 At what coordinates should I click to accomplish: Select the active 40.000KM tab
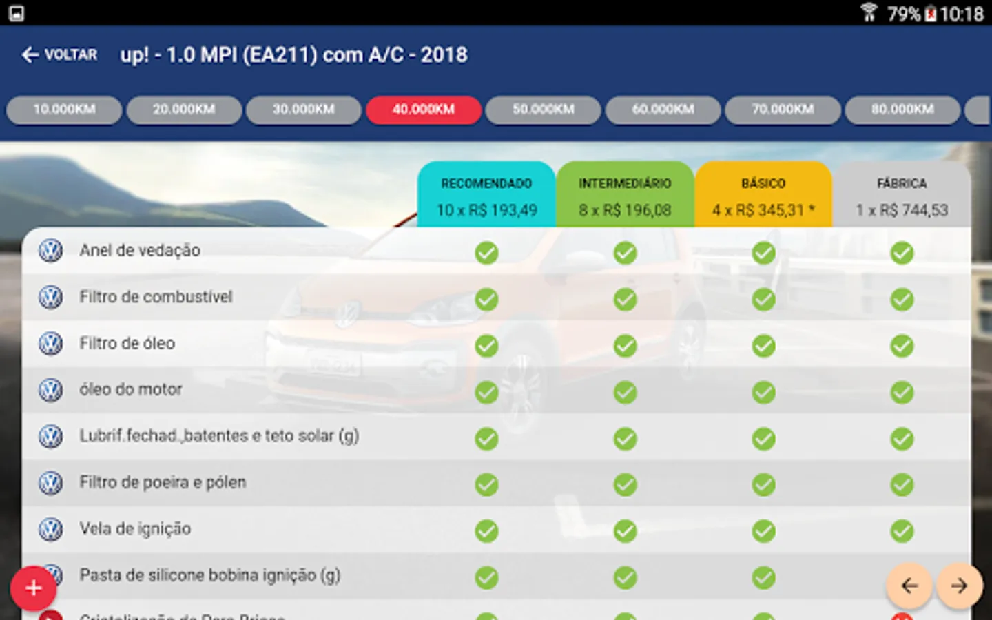(x=424, y=110)
